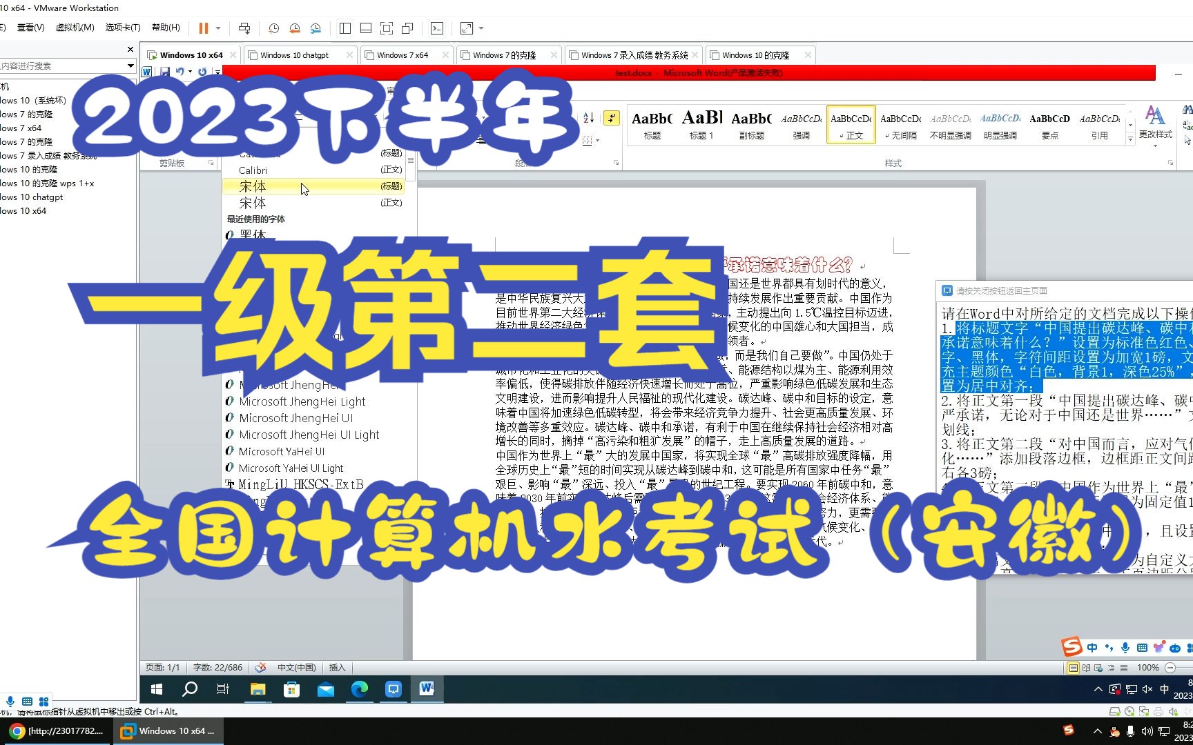Switch to the Windows 7 的克隆 tab

pos(505,55)
